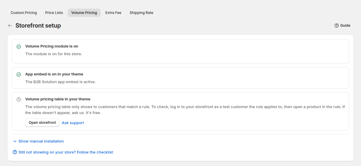The image size is (361, 166).
Task: Click 'Volume pricing table in your theme' title
Action: (x=58, y=99)
